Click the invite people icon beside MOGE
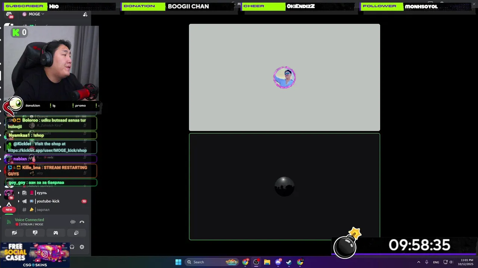The height and width of the screenshot is (268, 478). click(85, 14)
